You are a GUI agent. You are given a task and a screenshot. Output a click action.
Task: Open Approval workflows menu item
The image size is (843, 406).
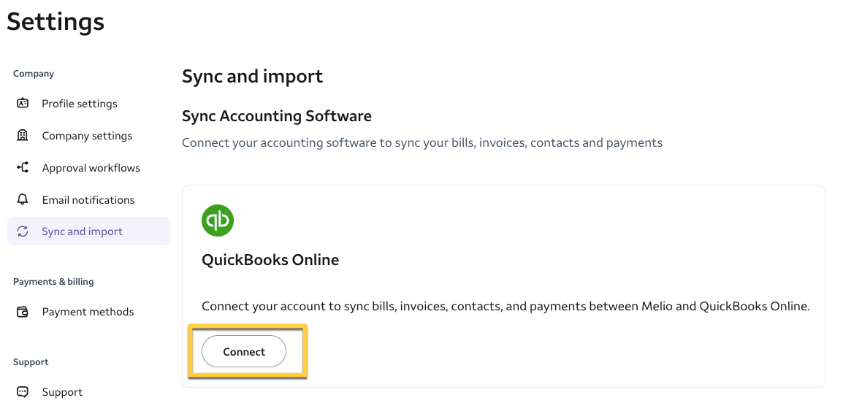[91, 168]
